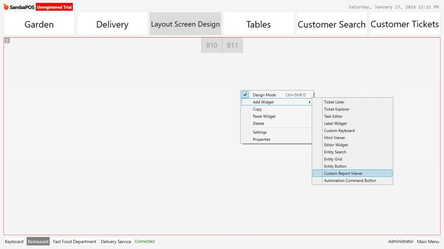
Task: Click the Administrator user label
Action: 401,241
